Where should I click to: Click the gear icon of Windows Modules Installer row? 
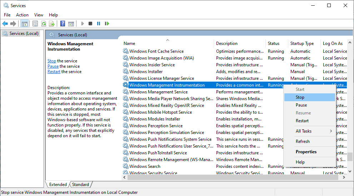(x=125, y=119)
